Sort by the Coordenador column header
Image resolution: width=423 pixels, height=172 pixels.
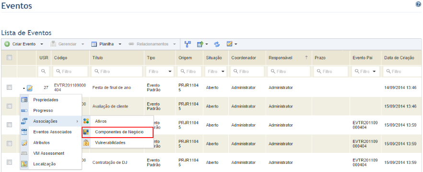(244, 58)
